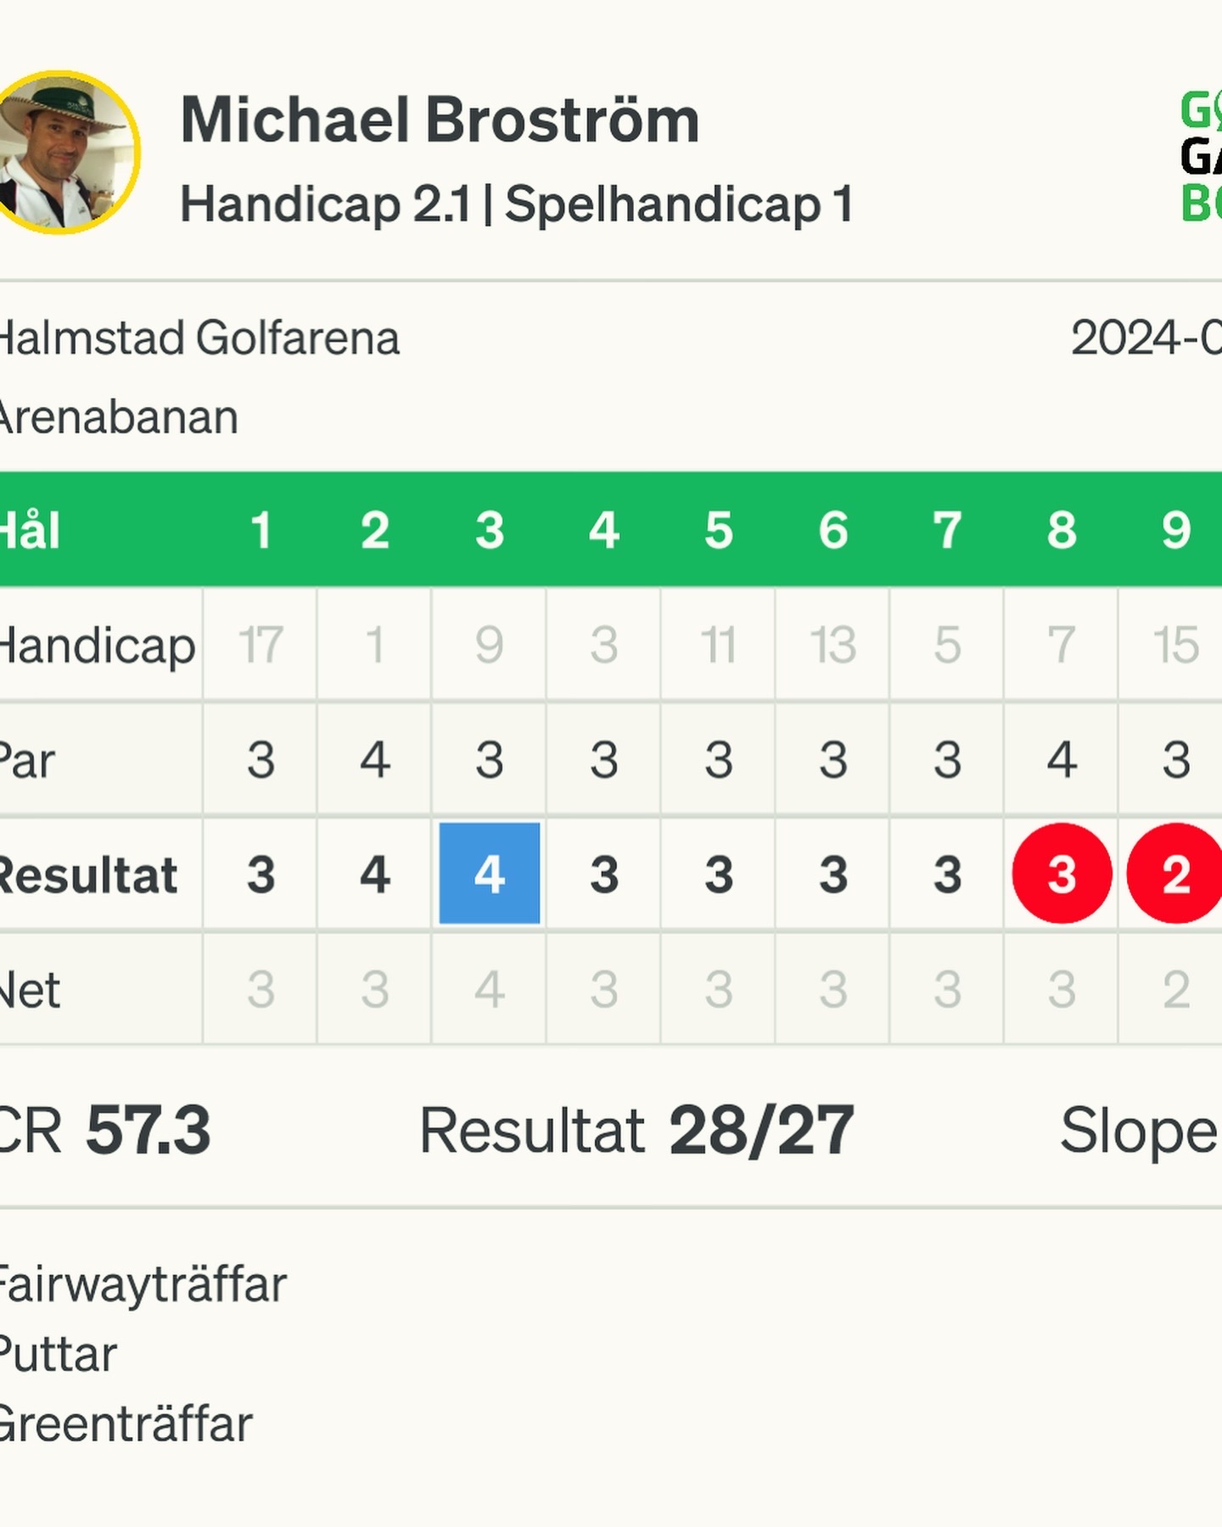Select the red birdie circle on hole 9
Image resolution: width=1222 pixels, height=1527 pixels.
click(1174, 873)
